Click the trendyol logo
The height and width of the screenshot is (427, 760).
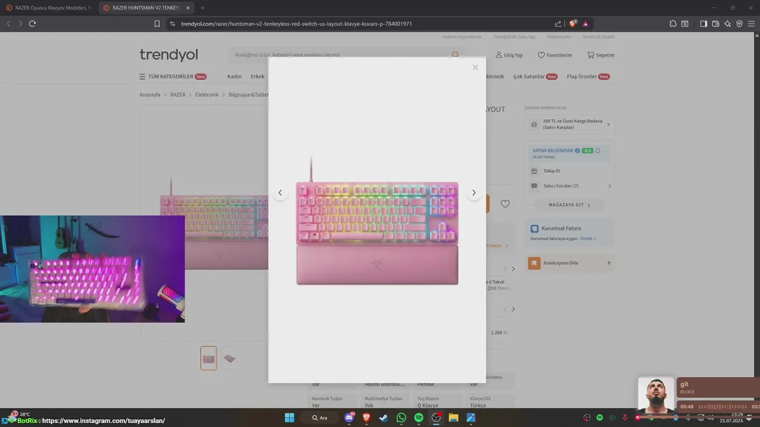[169, 55]
